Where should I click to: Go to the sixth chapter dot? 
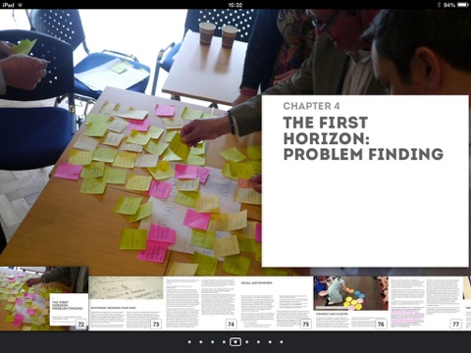coord(247,342)
